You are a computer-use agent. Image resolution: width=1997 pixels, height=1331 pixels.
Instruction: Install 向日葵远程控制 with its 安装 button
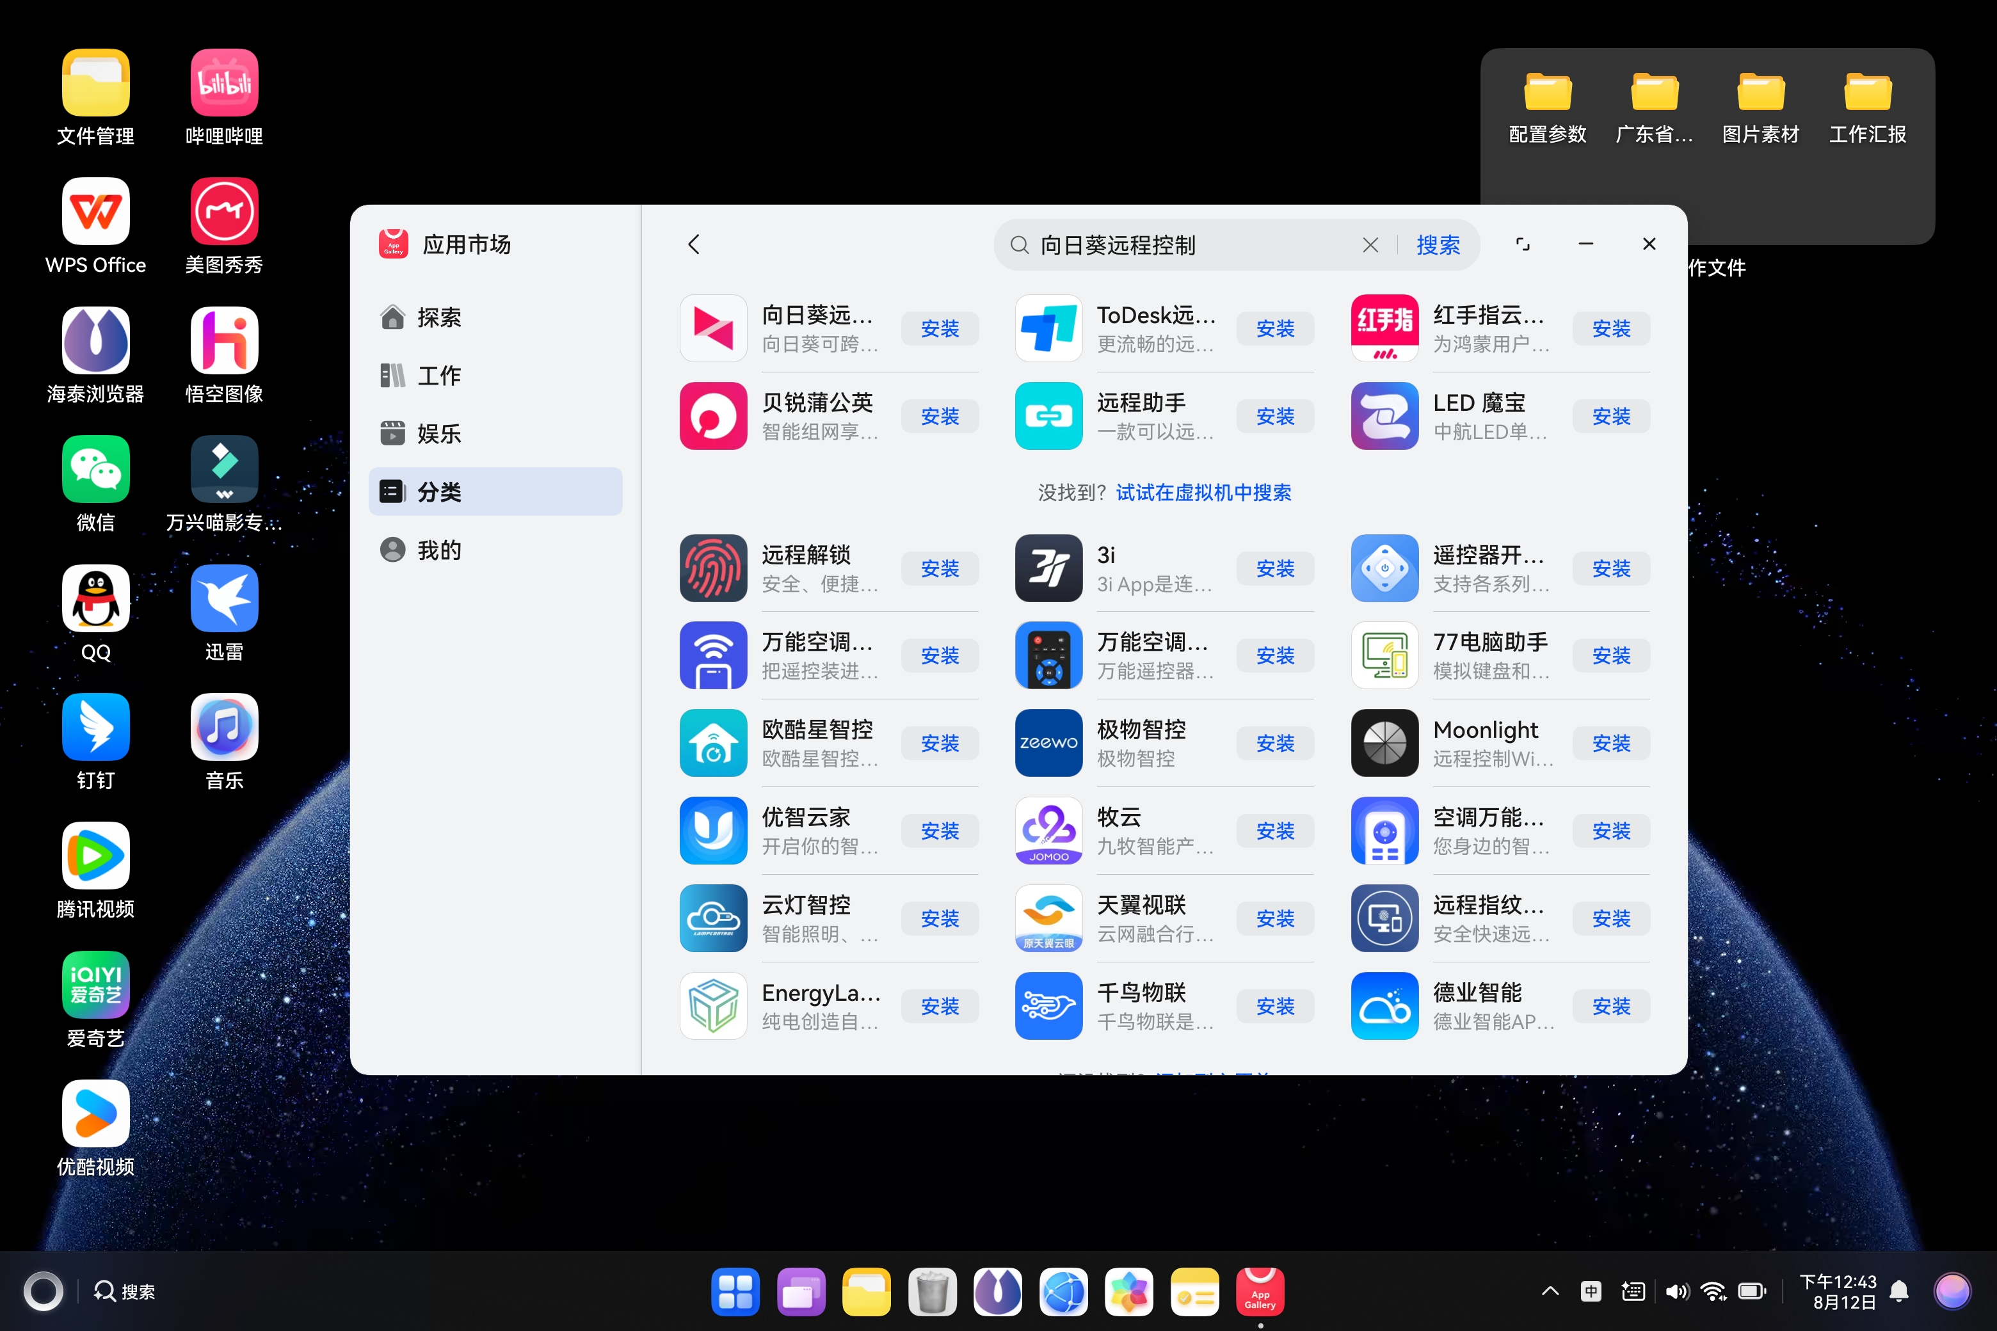click(x=940, y=328)
